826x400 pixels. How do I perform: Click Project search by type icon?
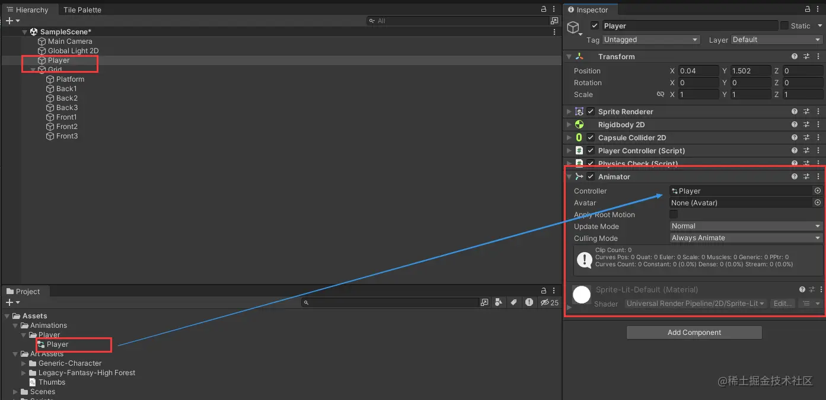point(499,302)
